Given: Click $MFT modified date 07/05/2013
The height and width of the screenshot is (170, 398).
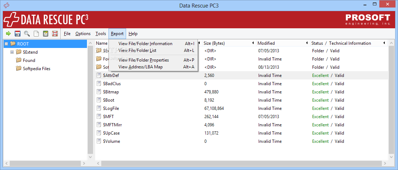Looking at the screenshot, I should click(269, 117).
